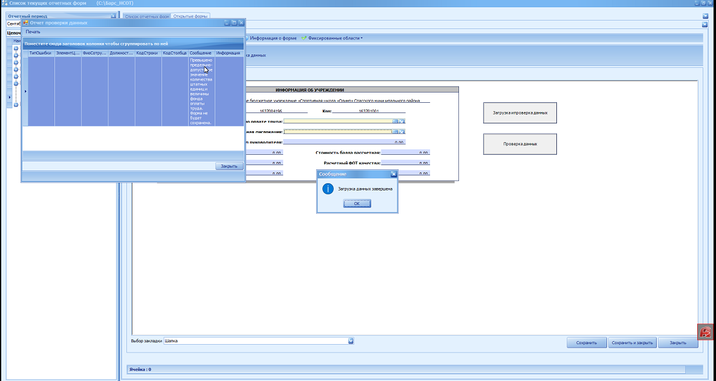This screenshot has height=381, width=716.
Task: Clear the дислокация field with X icon
Action: coord(402,132)
